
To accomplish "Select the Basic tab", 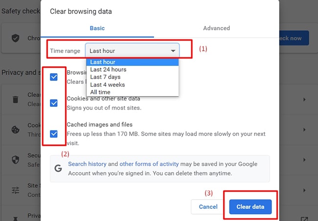I will point(97,28).
